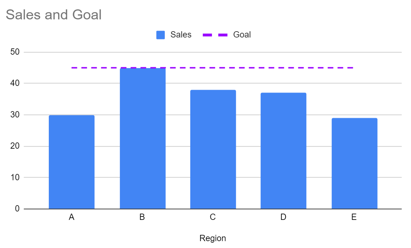The height and width of the screenshot is (248, 411).
Task: Select the "B" horizontal axis label
Action: tap(142, 217)
